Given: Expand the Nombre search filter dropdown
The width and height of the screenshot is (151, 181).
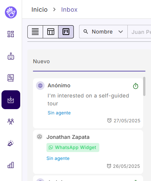Looking at the screenshot, I should 103,32.
